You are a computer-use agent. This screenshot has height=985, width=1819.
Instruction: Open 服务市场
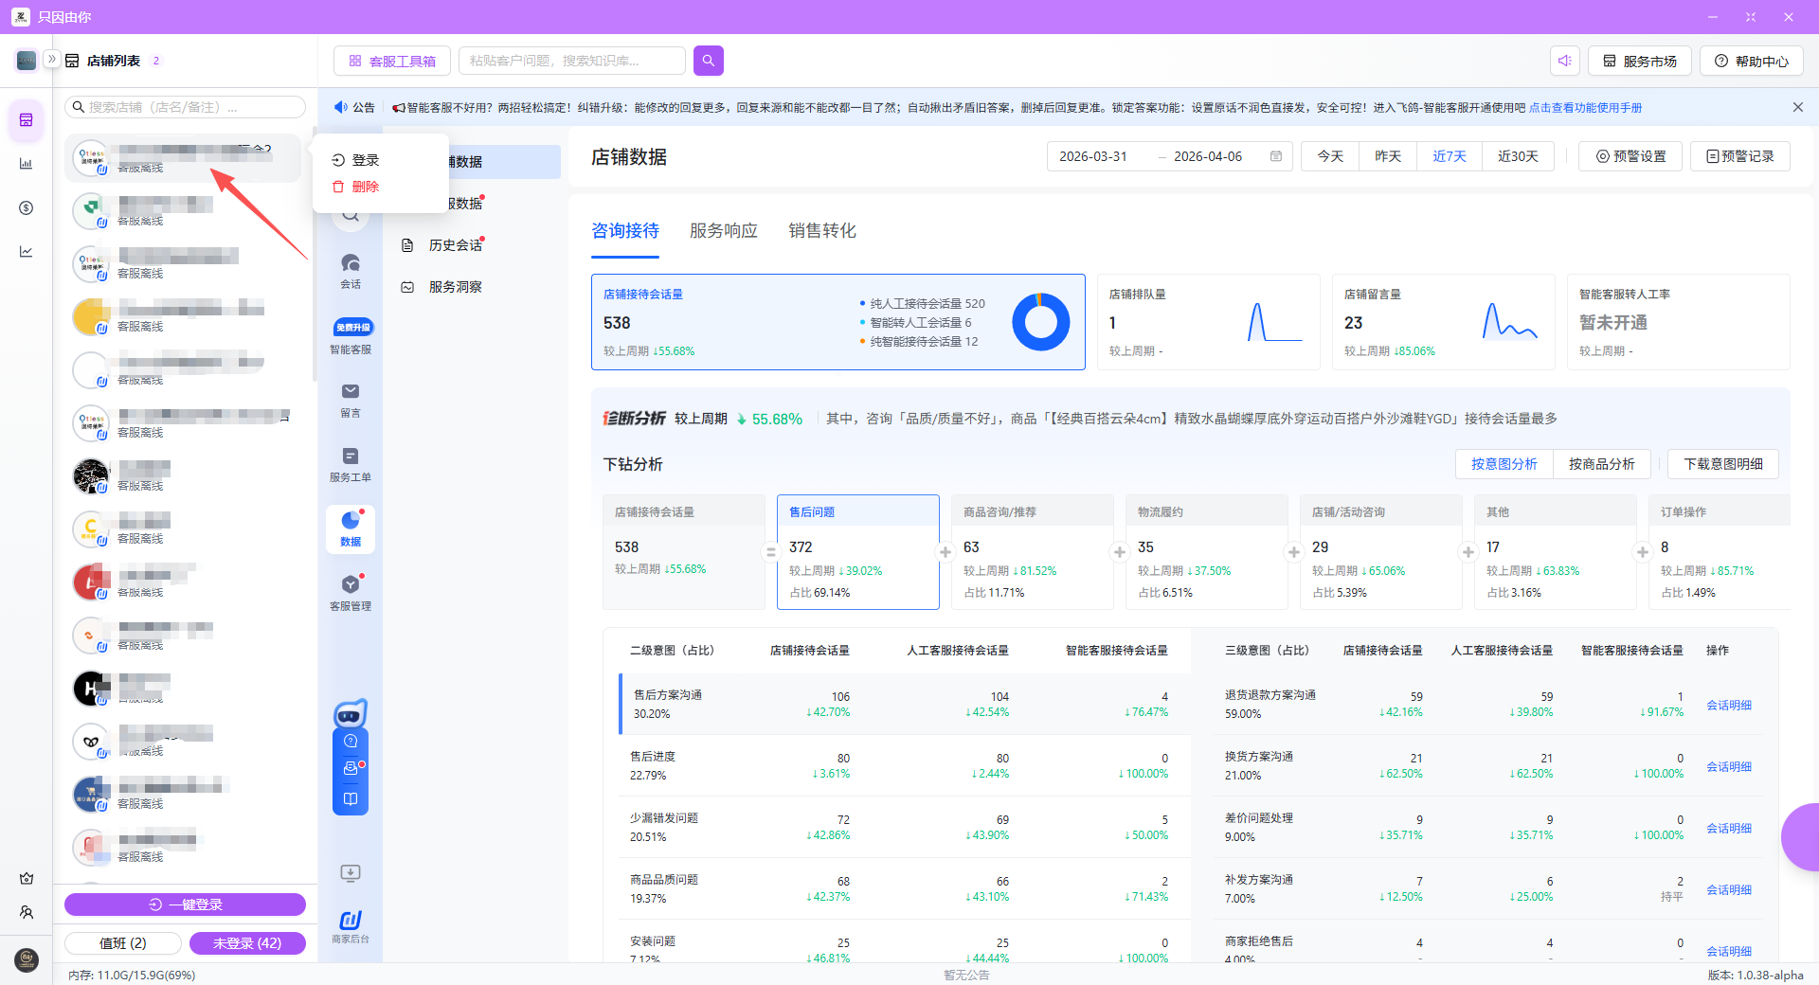(x=1640, y=61)
